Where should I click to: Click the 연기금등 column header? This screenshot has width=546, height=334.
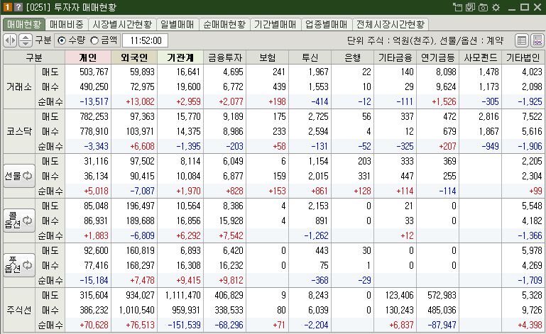[437, 57]
